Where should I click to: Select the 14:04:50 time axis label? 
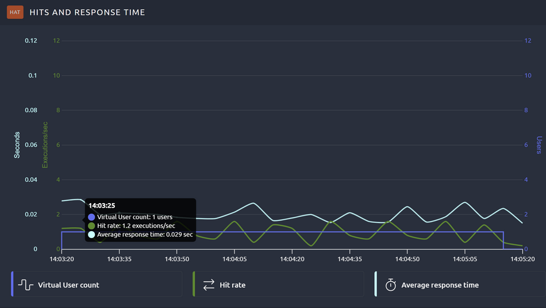tap(407, 259)
